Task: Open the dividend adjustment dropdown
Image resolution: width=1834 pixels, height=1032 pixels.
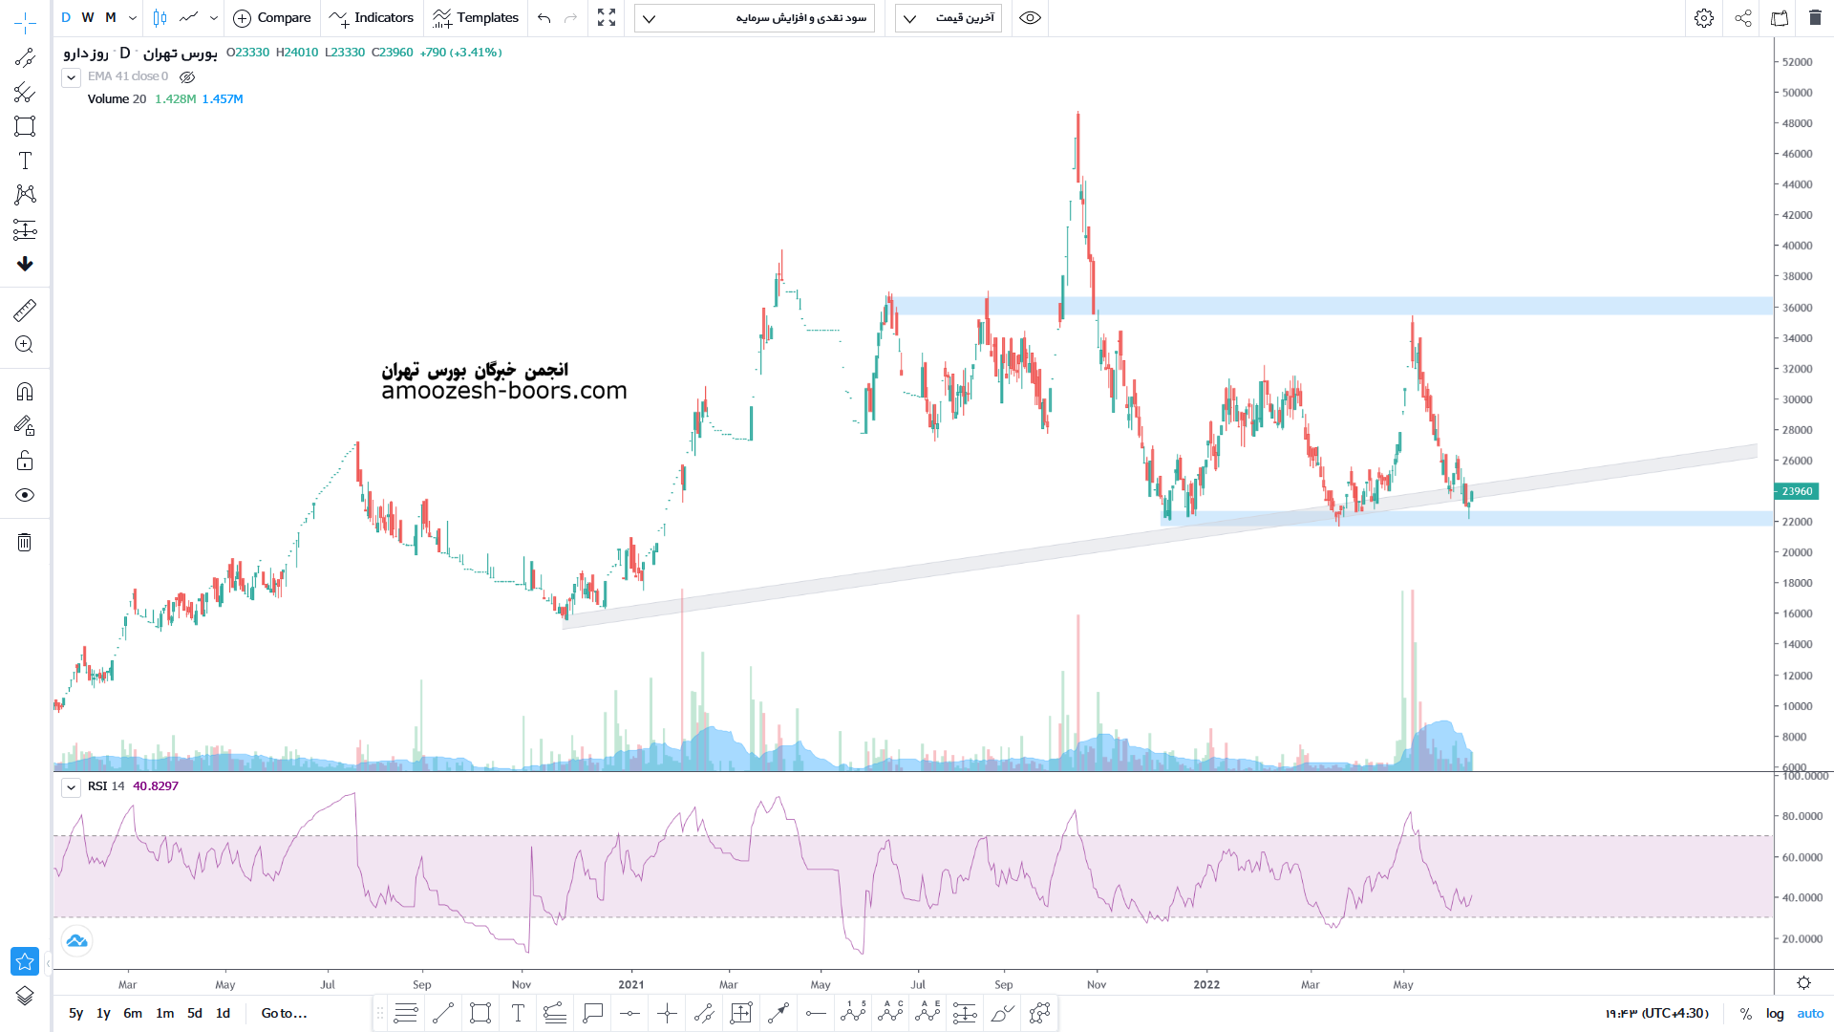Action: click(x=755, y=18)
